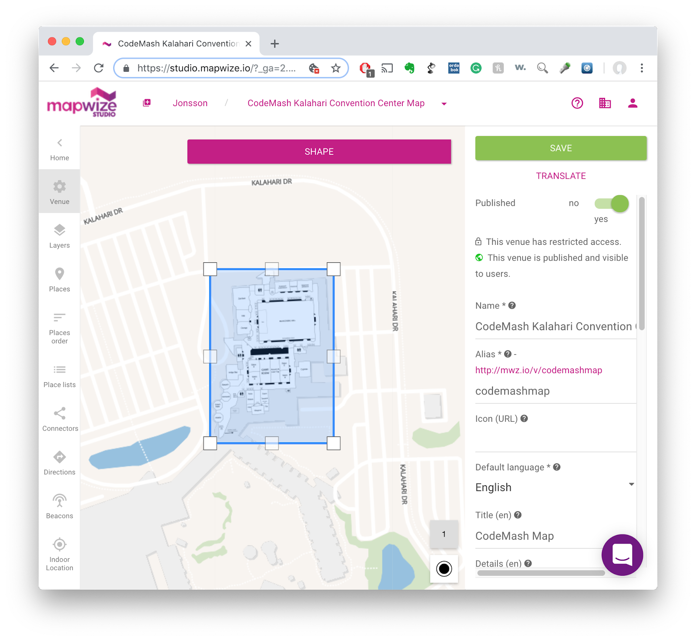Reload the page in the browser
Screen dimensions: 696x641
point(99,68)
